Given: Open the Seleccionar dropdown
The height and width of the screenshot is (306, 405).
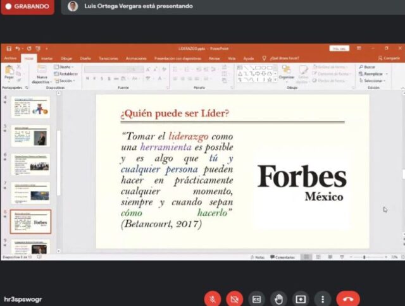Looking at the screenshot, I should coord(372,81).
